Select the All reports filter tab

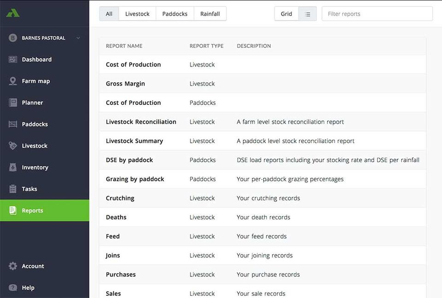[109, 14]
